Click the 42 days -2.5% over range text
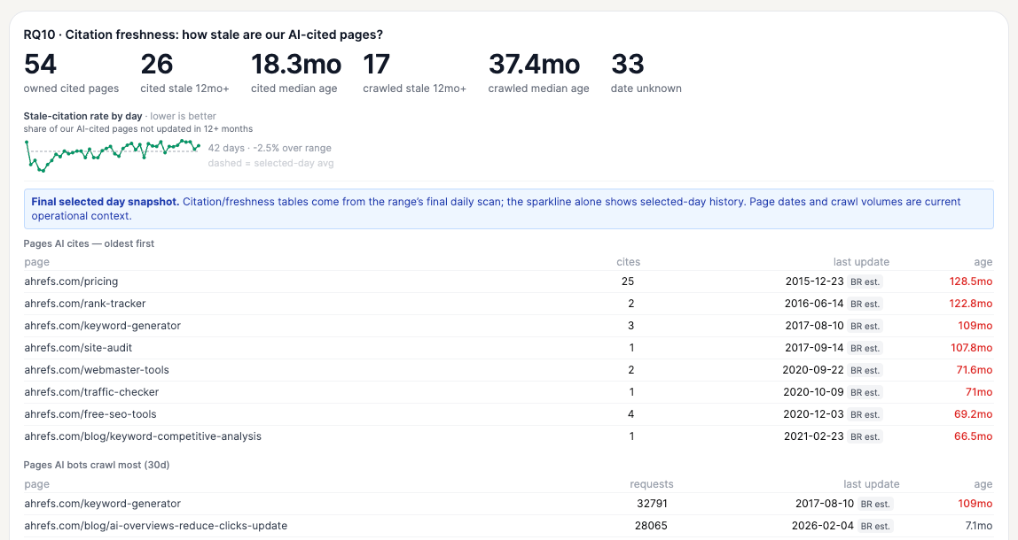The width and height of the screenshot is (1018, 540). click(x=270, y=148)
